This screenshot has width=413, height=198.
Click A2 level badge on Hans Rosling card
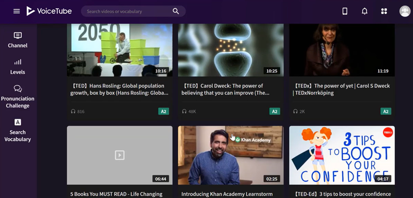pos(164,111)
